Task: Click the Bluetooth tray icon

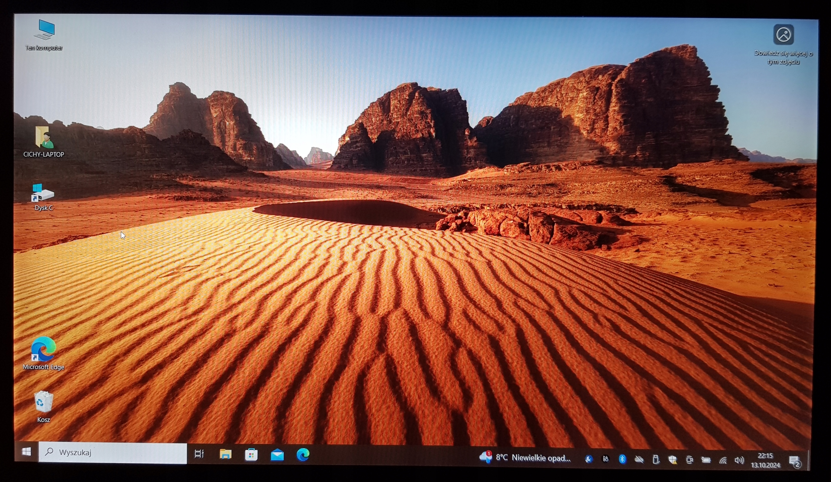Action: [x=622, y=459]
